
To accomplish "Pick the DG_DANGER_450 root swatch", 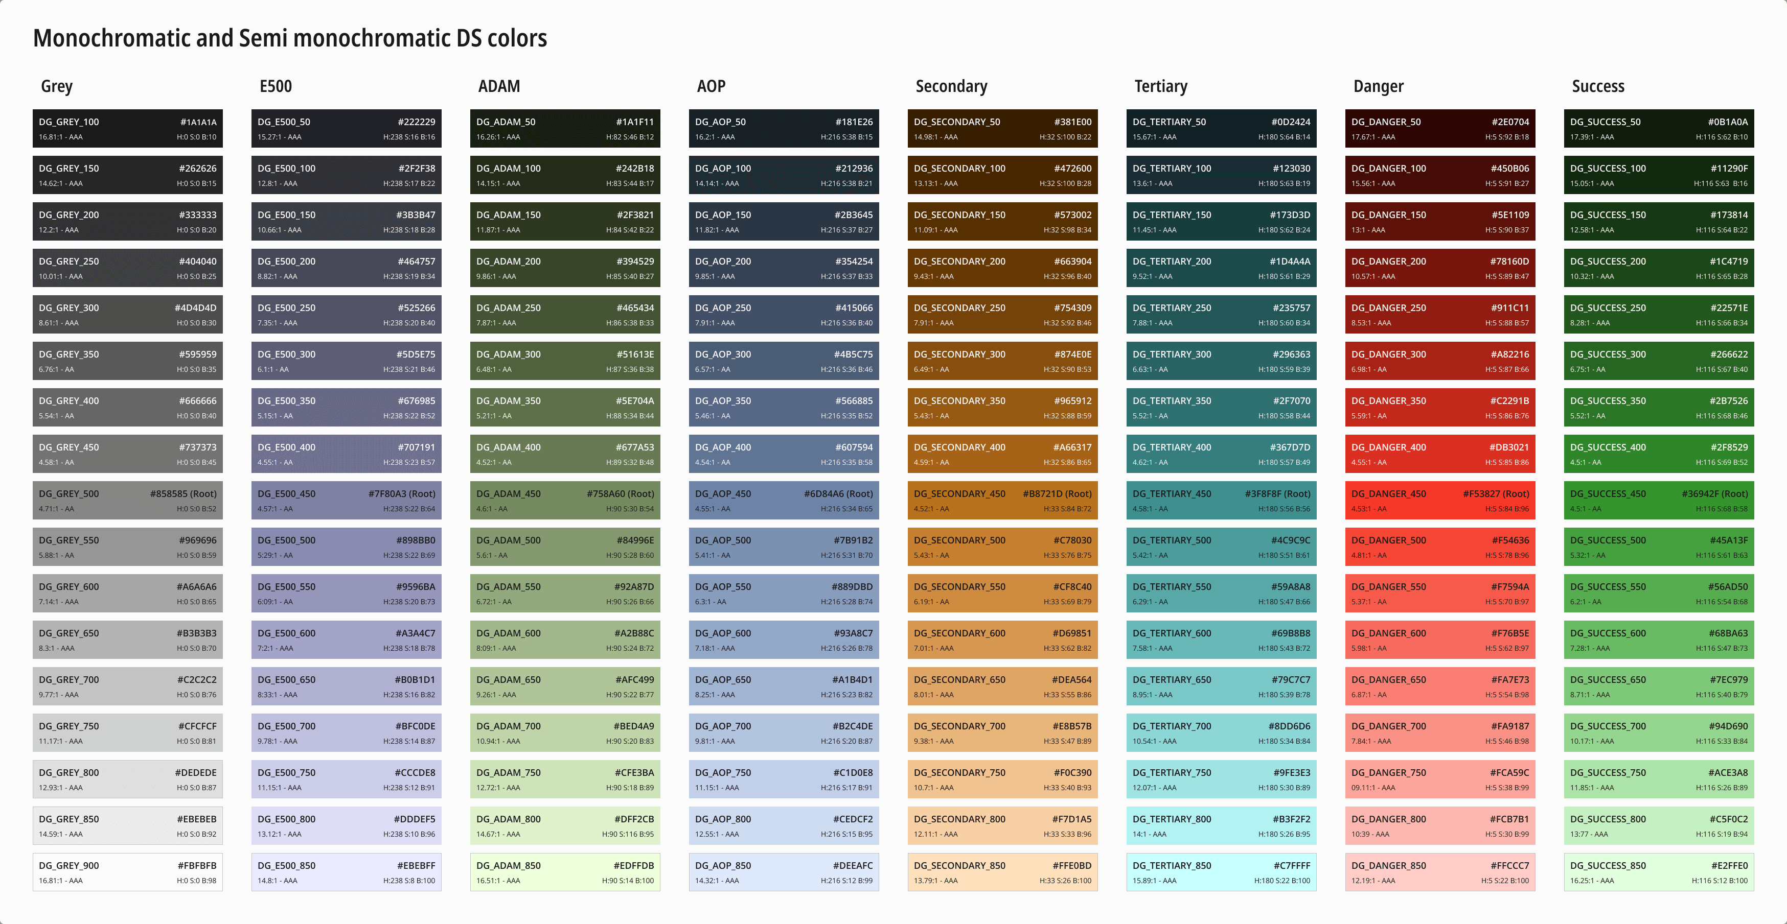I will tap(1440, 501).
